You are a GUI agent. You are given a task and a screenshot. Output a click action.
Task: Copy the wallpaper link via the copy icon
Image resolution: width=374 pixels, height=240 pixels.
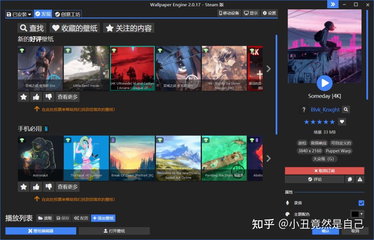(350, 179)
